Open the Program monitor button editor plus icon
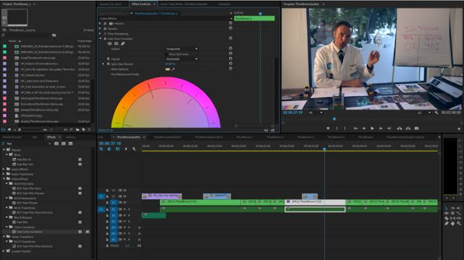464x260 pixels. coord(459,128)
